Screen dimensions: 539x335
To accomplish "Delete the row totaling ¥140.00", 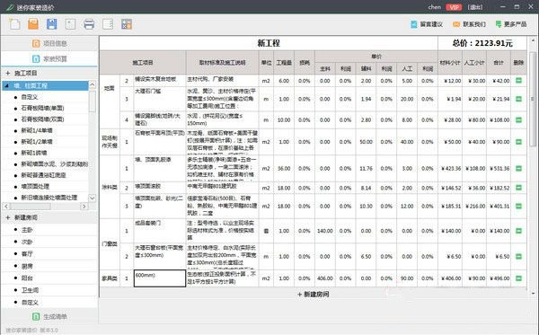I will 518,231.
